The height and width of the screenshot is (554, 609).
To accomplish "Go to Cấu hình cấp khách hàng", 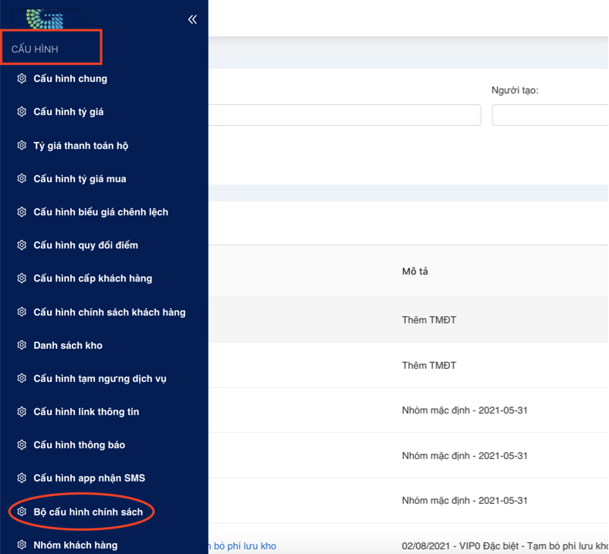I will [x=93, y=279].
